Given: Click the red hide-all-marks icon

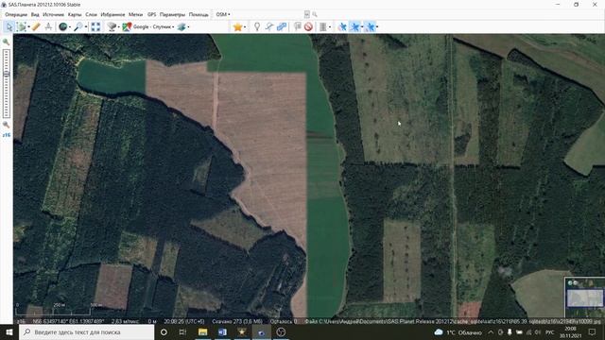Looking at the screenshot, I should tap(308, 26).
